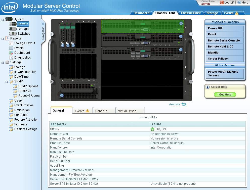Open the Storage top tab
The image size is (250, 190).
pyautogui.click(x=212, y=13)
